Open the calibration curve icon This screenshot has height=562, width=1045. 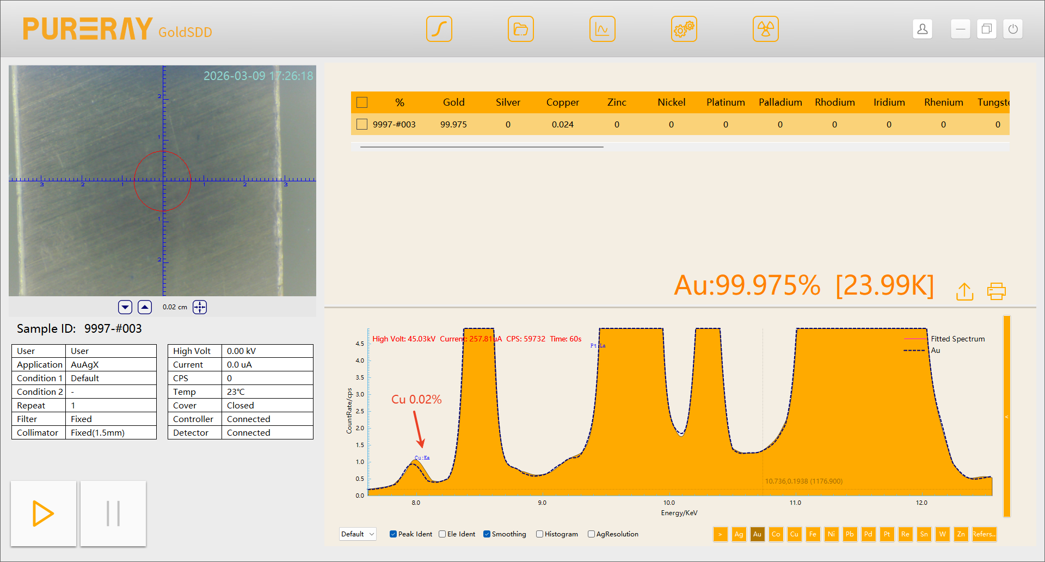point(439,29)
